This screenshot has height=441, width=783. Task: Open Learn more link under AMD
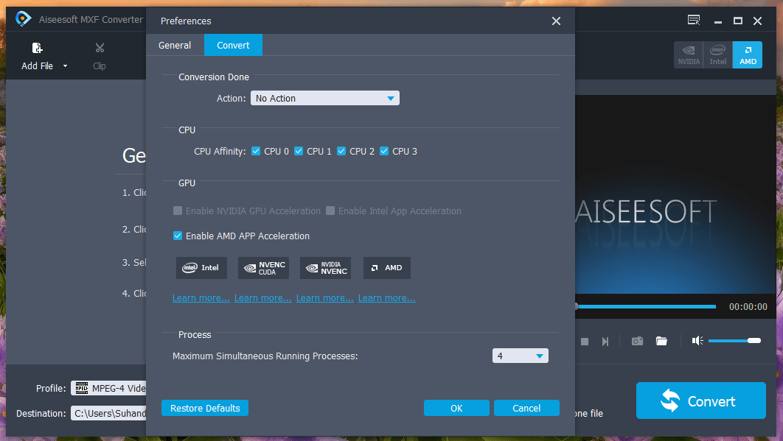(387, 298)
